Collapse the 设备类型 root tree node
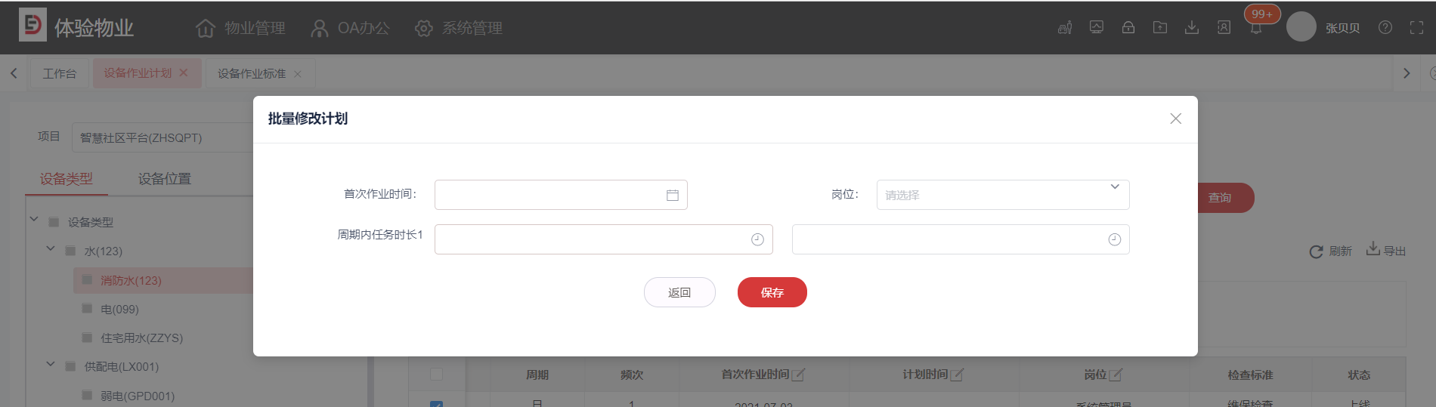Image resolution: width=1436 pixels, height=407 pixels. [34, 220]
